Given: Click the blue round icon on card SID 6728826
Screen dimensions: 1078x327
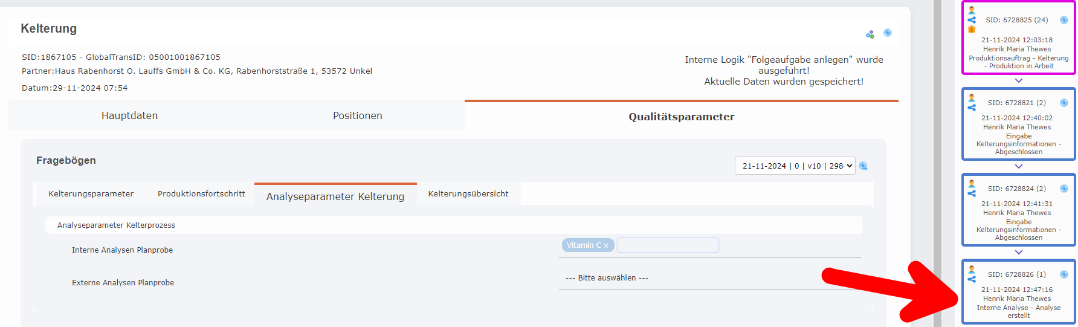Looking at the screenshot, I should click(1064, 274).
